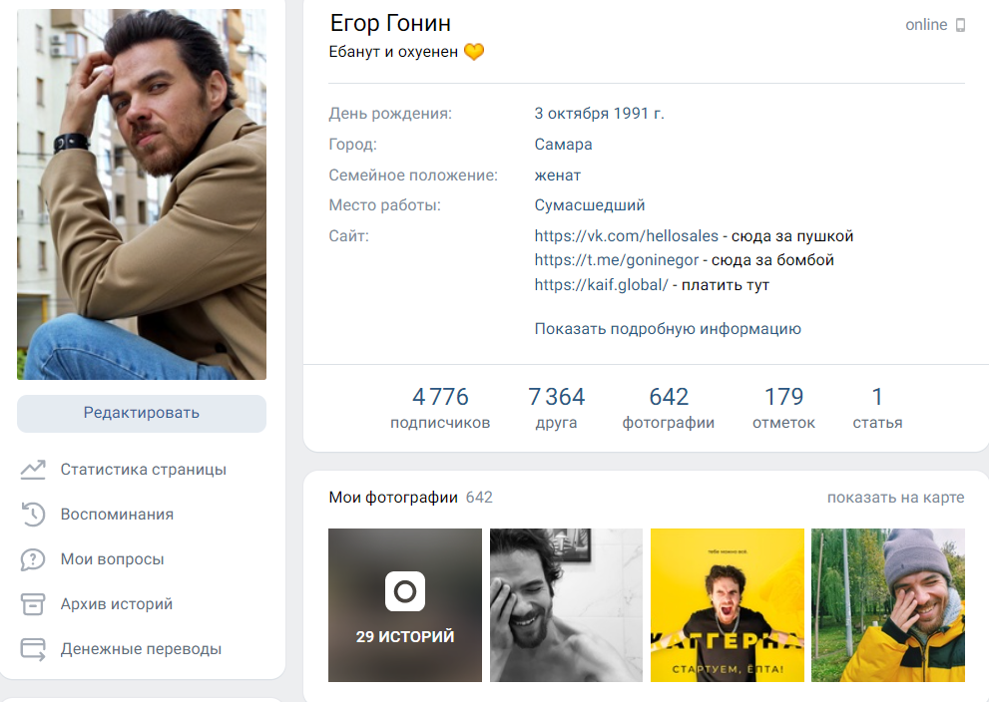Click the yellow heart emoji in status
Viewport: 989px width, 702px height.
point(474,51)
